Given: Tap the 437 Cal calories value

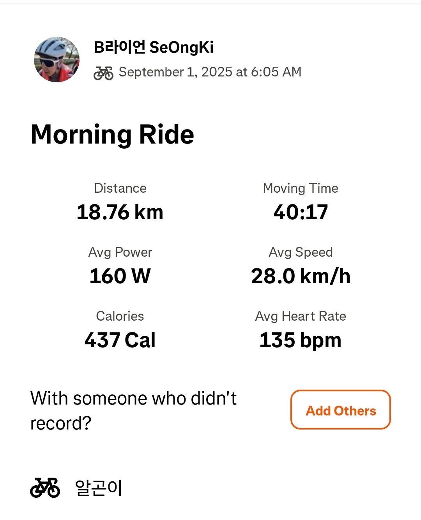Looking at the screenshot, I should pyautogui.click(x=120, y=340).
